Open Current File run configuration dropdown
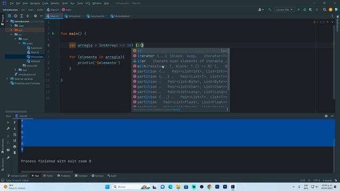Screen dimensions: 340x191 pyautogui.click(x=284, y=10)
